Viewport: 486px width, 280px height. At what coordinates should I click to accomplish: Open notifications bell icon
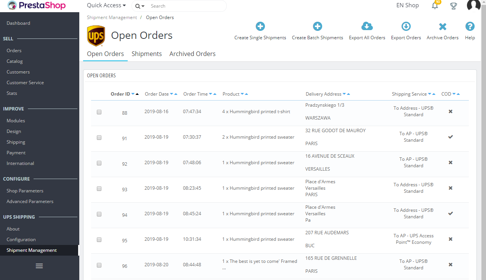point(435,6)
